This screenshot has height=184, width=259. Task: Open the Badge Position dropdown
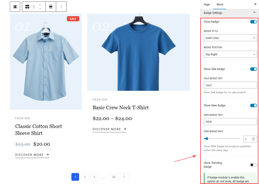(230, 54)
